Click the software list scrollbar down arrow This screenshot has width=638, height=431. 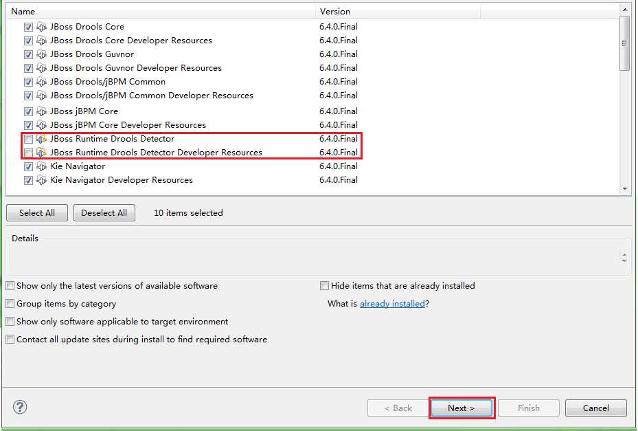[x=624, y=189]
